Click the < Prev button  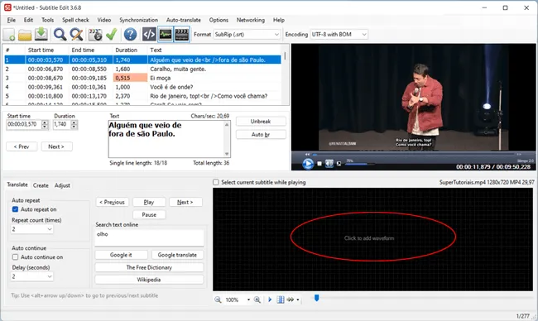pyautogui.click(x=22, y=146)
